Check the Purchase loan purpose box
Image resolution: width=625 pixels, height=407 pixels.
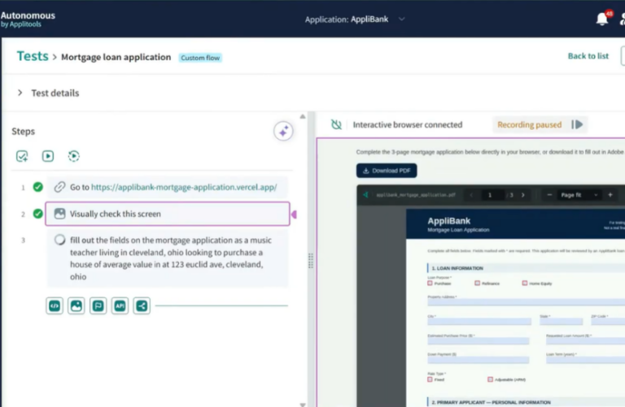[x=430, y=284]
